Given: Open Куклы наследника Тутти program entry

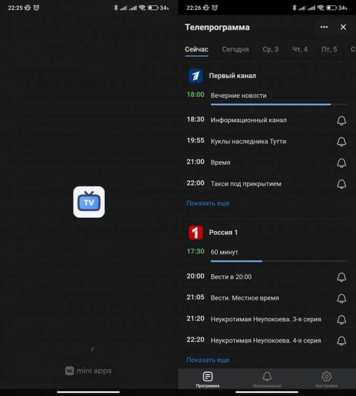Looking at the screenshot, I should coord(249,141).
